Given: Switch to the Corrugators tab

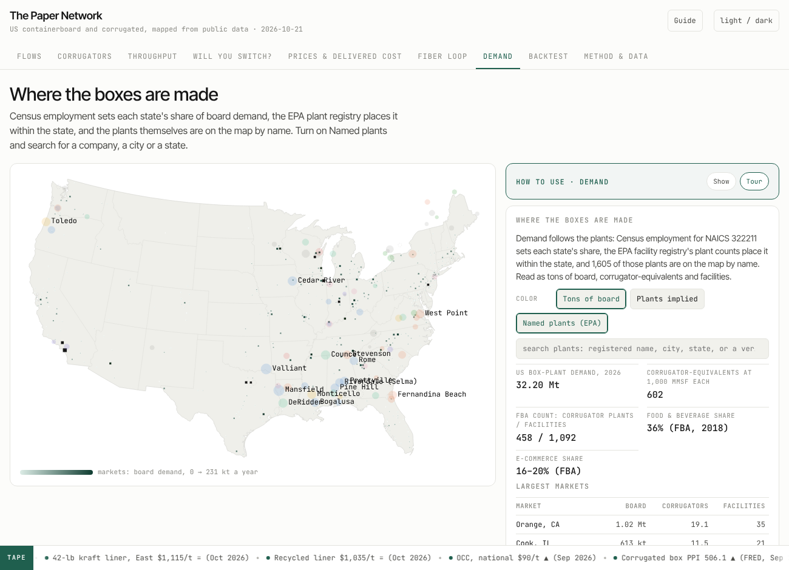Looking at the screenshot, I should pyautogui.click(x=85, y=56).
